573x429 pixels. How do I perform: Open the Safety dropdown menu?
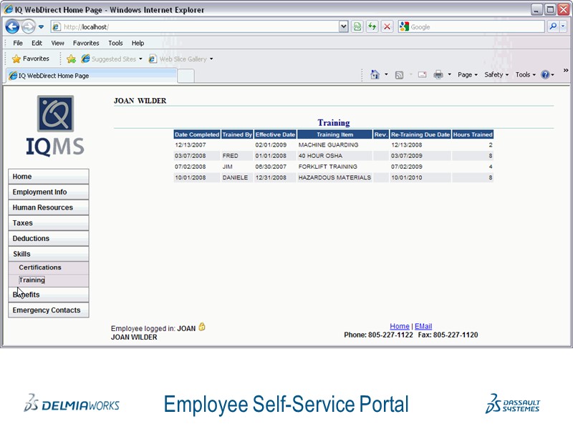click(495, 74)
